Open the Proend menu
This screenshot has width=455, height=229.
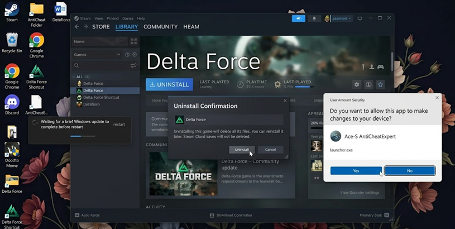click(x=113, y=18)
